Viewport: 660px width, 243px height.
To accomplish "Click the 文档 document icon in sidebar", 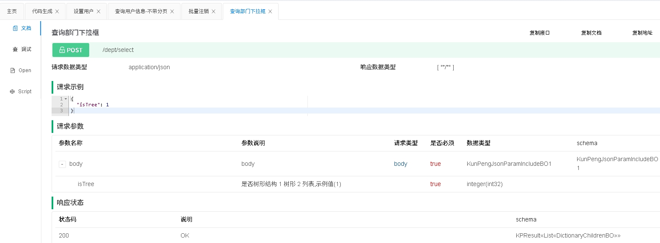I will point(15,28).
